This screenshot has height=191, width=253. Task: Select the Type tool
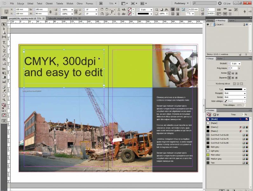[4, 42]
